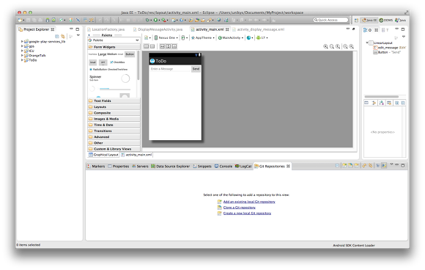The image size is (425, 270).
Task: Expand the iCu project node
Action: pyautogui.click(x=22, y=51)
